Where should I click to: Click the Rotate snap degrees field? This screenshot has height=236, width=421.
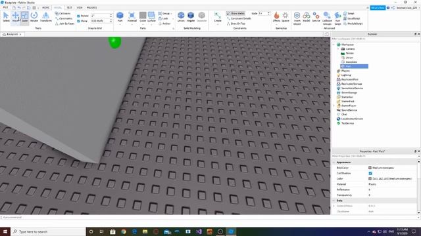coord(101,16)
